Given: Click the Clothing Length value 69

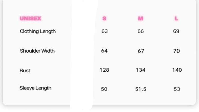Looking at the screenshot, I should [x=176, y=31].
